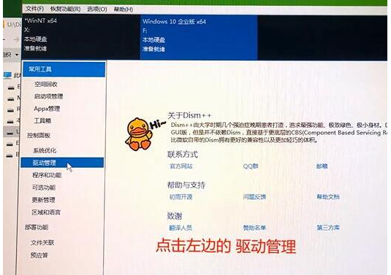Open the QQ群 link

tap(251, 166)
